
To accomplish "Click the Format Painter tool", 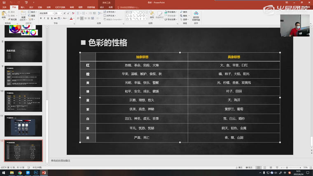I will click(13, 19).
